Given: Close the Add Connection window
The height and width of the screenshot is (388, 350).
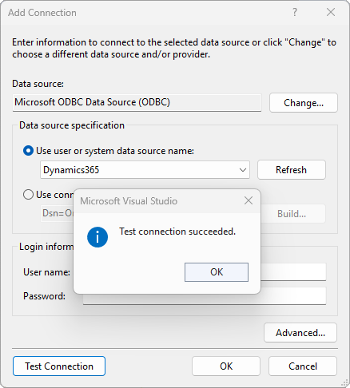Looking at the screenshot, I should (331, 12).
